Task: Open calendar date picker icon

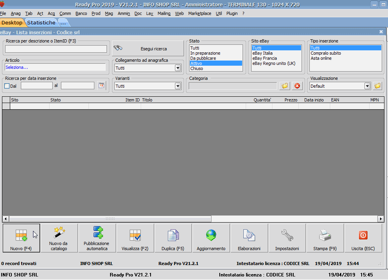Action: [x=101, y=85]
